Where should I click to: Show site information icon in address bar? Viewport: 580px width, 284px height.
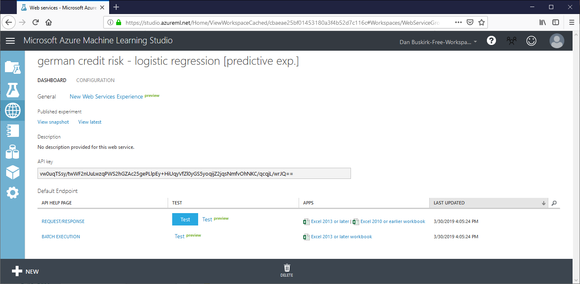(110, 23)
